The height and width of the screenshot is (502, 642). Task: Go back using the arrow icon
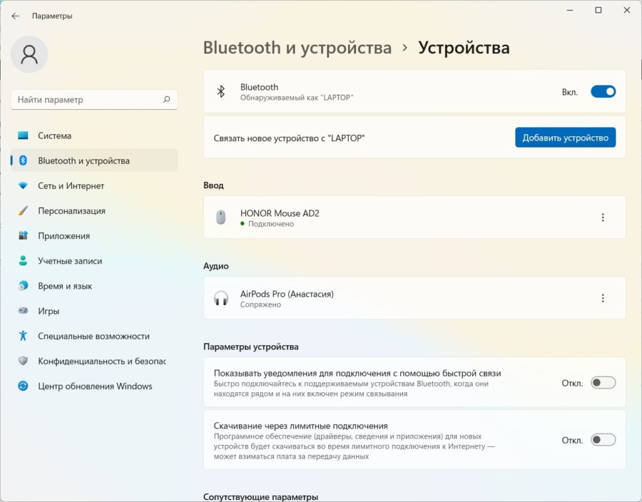[16, 16]
